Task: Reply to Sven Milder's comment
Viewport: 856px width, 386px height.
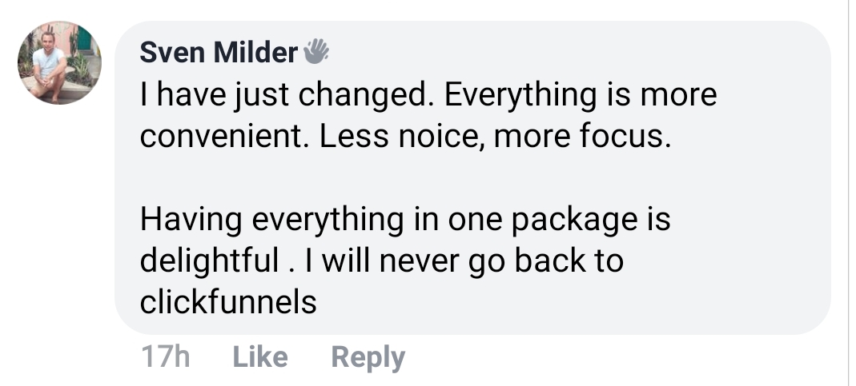Action: pos(368,356)
